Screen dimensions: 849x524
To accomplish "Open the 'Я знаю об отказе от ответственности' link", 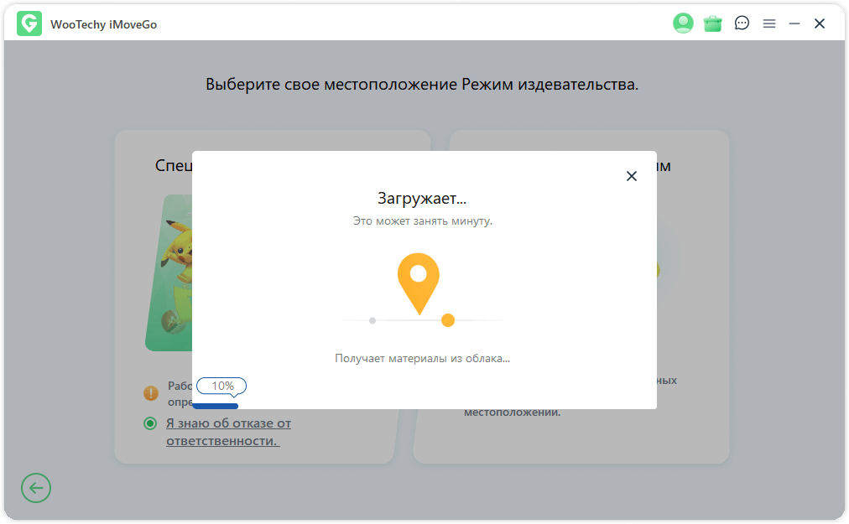I will (227, 430).
